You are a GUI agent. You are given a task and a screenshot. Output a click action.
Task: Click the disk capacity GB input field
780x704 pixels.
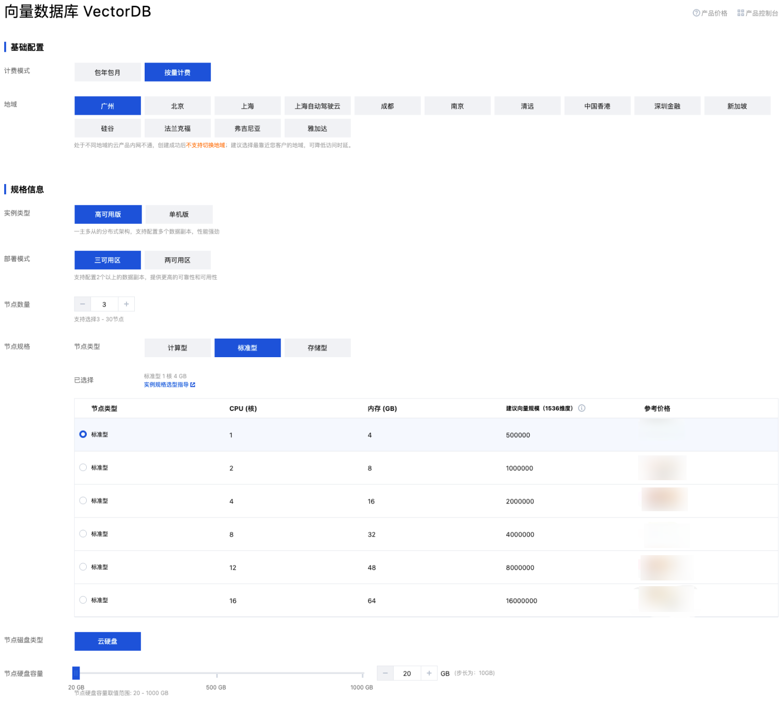(407, 674)
